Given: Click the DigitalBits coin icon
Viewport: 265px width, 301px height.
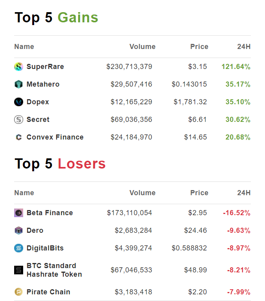Looking at the screenshot, I should pyautogui.click(x=18, y=248).
